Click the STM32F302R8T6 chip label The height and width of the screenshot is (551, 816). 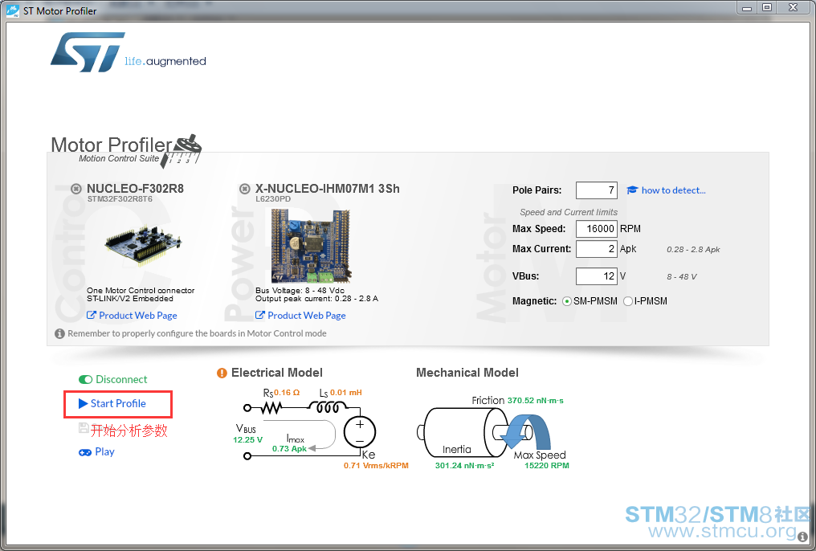pos(120,198)
